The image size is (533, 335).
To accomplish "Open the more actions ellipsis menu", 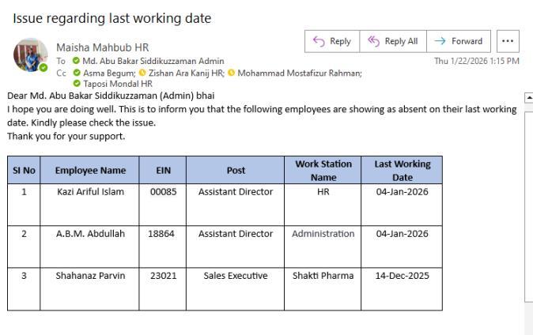I will [505, 41].
